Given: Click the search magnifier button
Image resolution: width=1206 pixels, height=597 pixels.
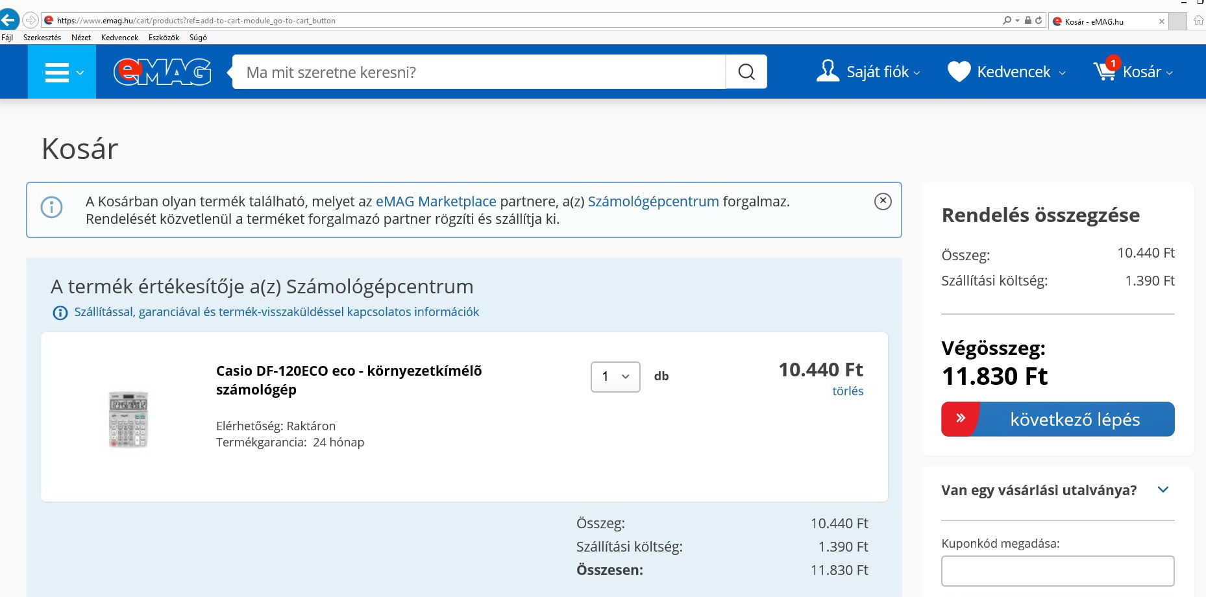Looking at the screenshot, I should click(x=746, y=72).
